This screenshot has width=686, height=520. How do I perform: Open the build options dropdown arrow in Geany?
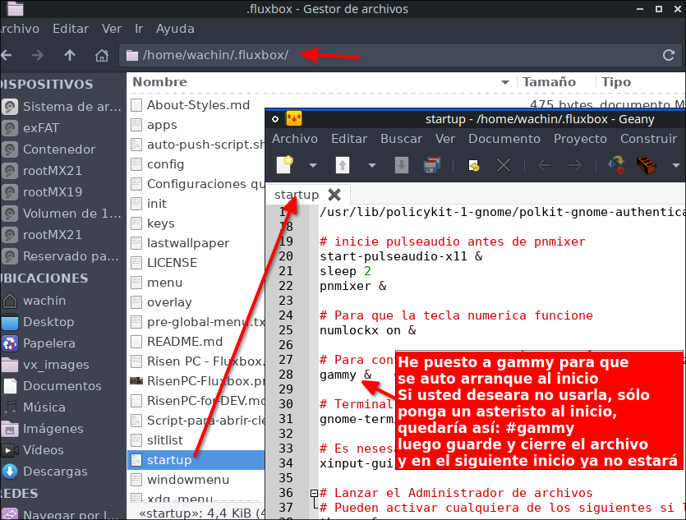[x=676, y=165]
